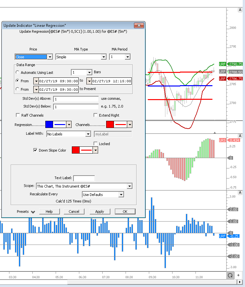Click the blue Regression color swatch
Viewport: 245px width, 287px height.
coord(49,124)
